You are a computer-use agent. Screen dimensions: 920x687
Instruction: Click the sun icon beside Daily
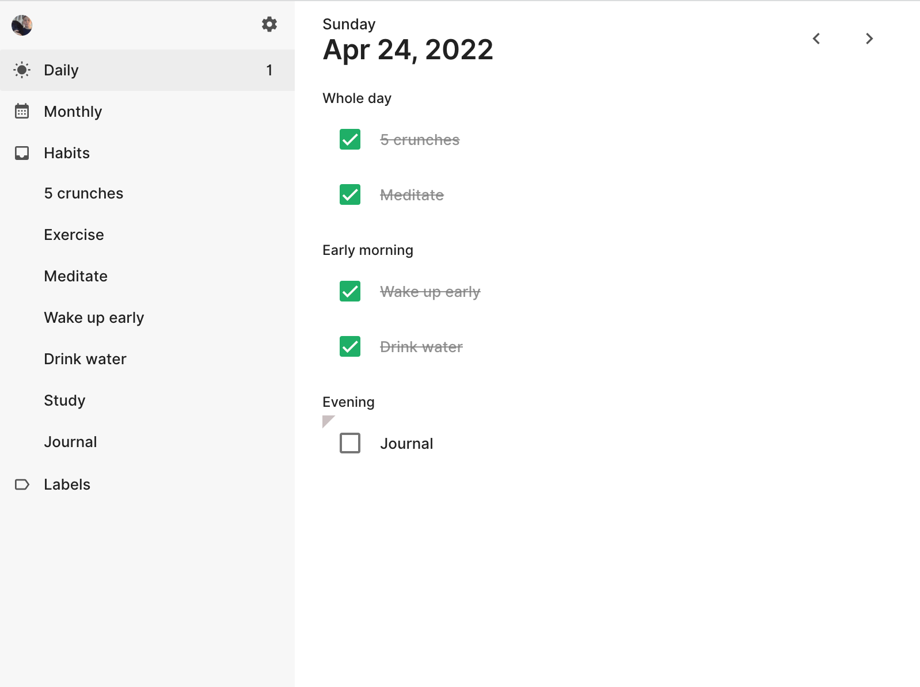[22, 70]
